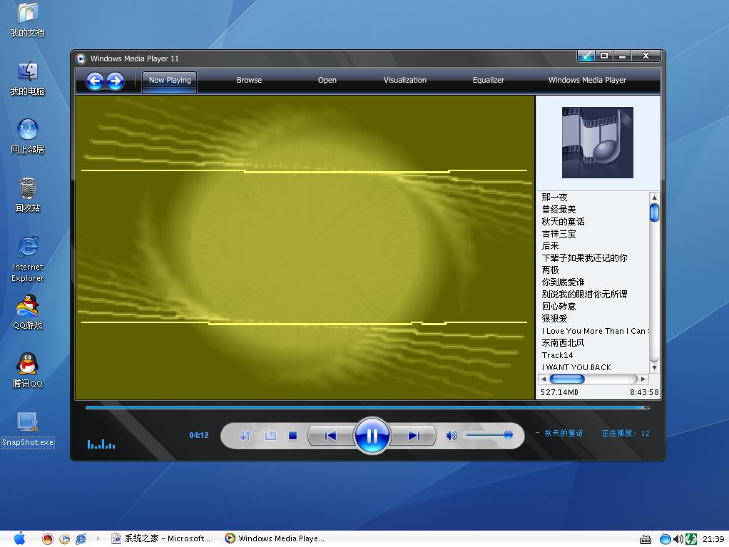The width and height of the screenshot is (729, 547).
Task: Skip to the next track
Action: (x=414, y=435)
